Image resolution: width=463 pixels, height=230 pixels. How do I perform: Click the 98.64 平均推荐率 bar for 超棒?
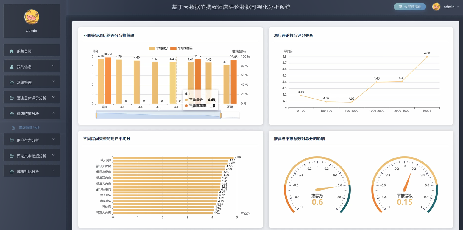click(108, 80)
